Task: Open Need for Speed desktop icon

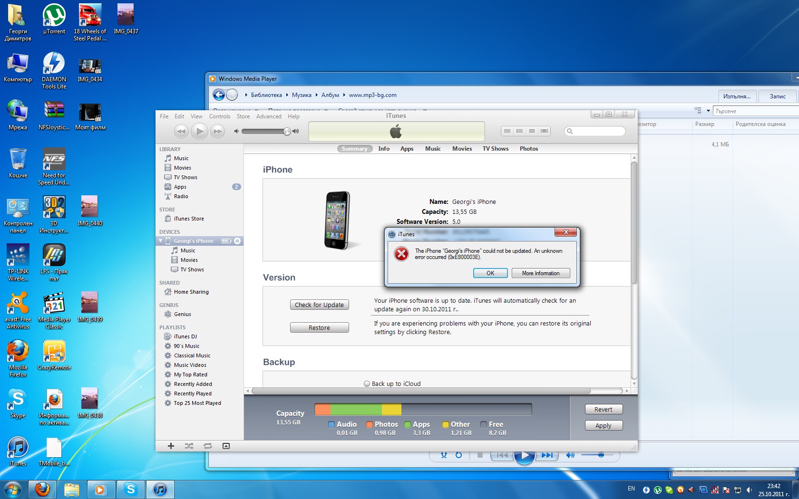Action: click(54, 166)
